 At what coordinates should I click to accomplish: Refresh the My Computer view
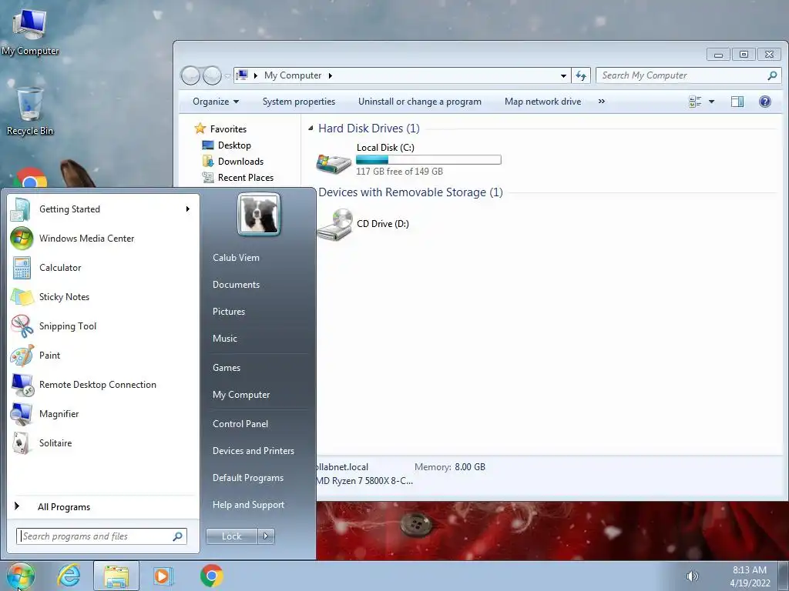[581, 75]
